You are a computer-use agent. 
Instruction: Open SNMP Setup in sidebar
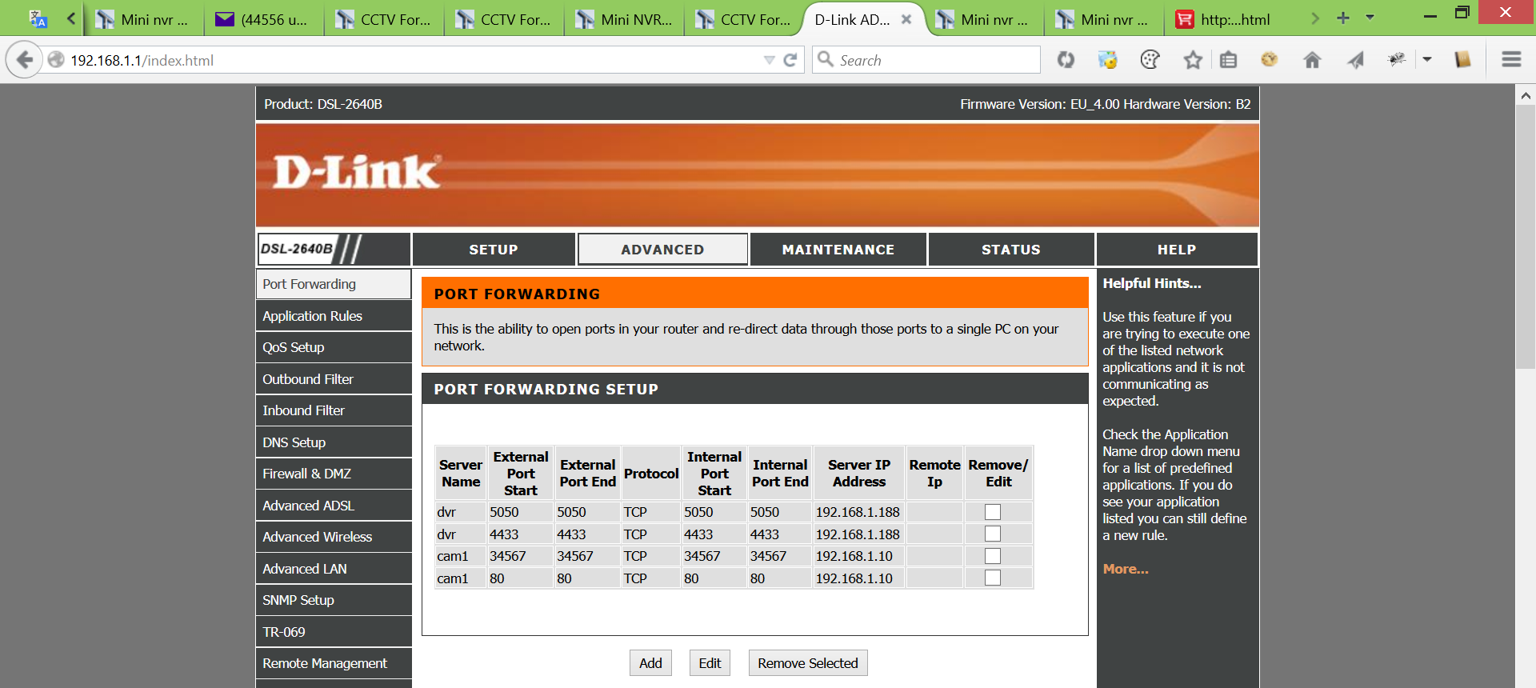(x=334, y=600)
